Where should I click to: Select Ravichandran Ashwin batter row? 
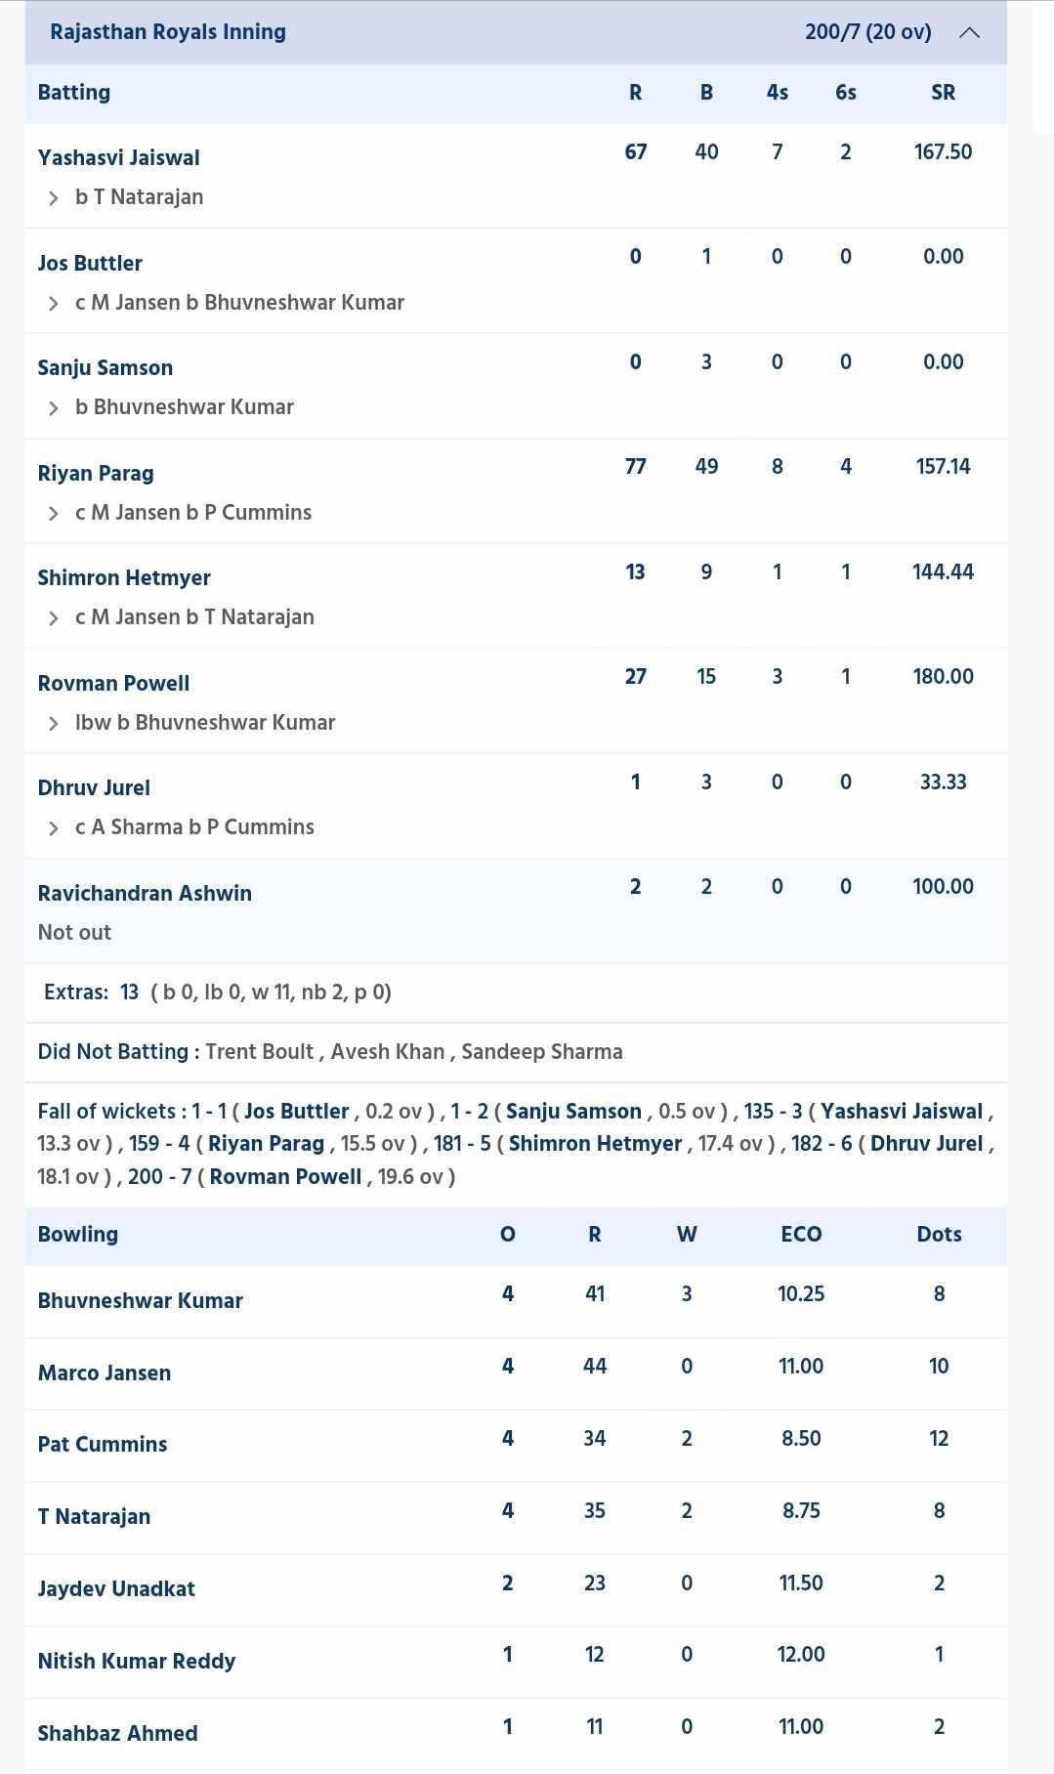click(516, 910)
